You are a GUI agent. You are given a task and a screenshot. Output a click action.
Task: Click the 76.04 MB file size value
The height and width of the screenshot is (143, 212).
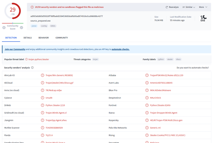click(159, 20)
